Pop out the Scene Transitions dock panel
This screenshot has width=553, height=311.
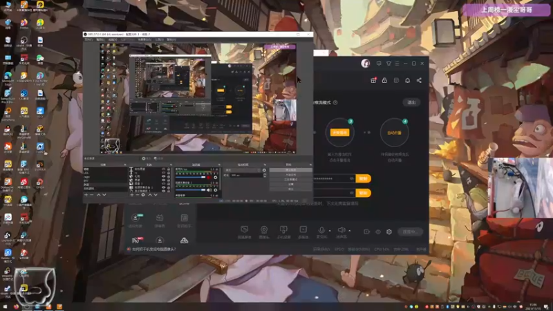(265, 164)
